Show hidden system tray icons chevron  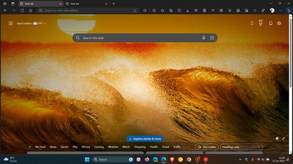pos(240,159)
